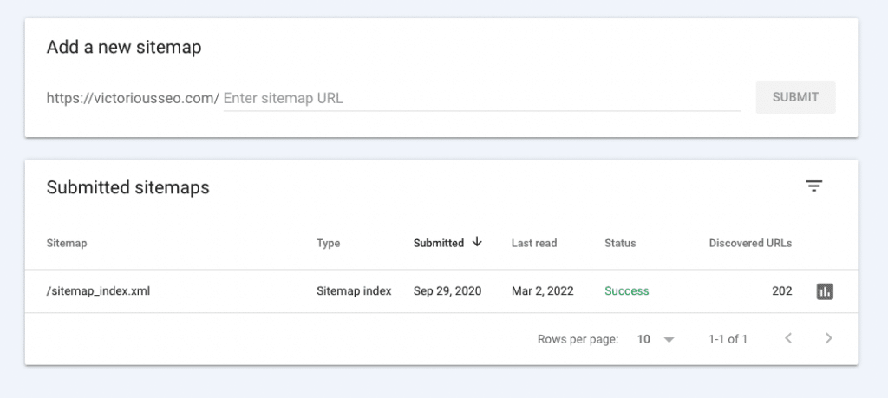Select the Sitemap index type cell
Viewport: 888px width, 398px height.
354,291
